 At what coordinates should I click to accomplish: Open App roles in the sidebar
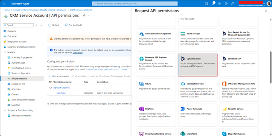[x=16, y=89]
